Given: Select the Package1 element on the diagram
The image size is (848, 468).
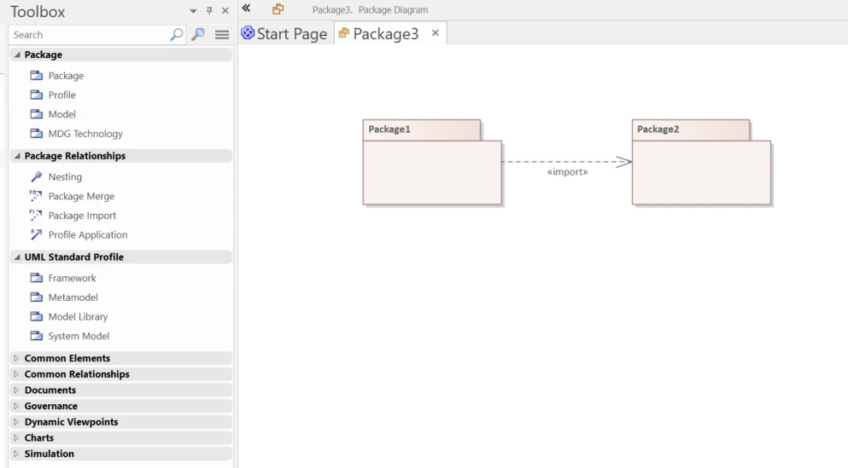Looking at the screenshot, I should point(432,163).
